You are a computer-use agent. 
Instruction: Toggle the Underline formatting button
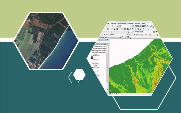coord(139,35)
